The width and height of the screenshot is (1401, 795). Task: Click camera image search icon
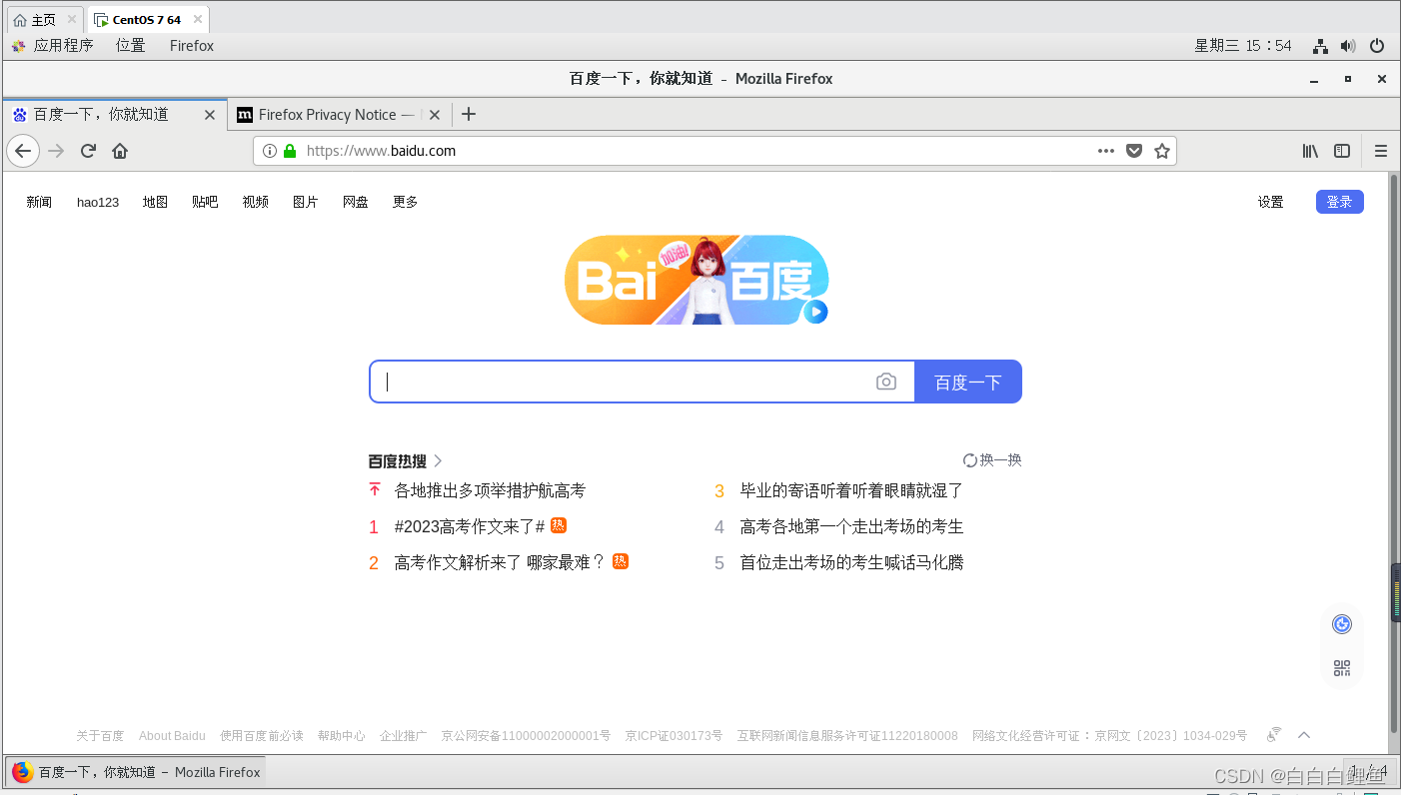tap(886, 382)
